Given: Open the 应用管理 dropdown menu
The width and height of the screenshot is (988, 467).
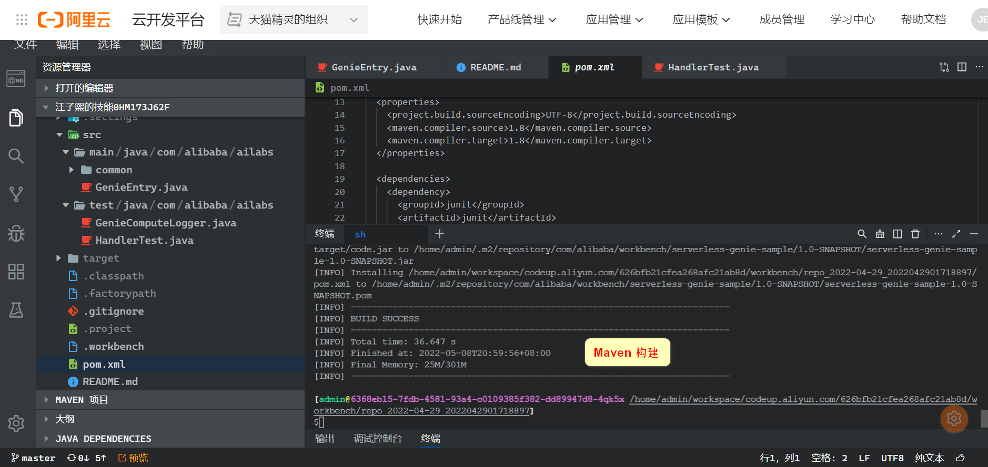Looking at the screenshot, I should pos(614,20).
